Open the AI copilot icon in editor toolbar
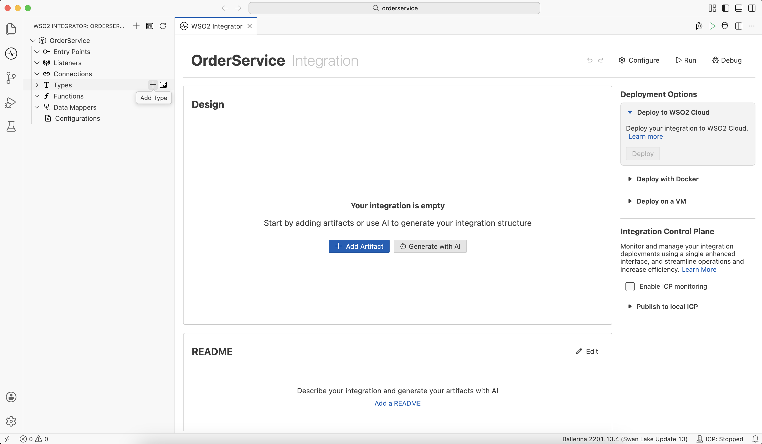762x444 pixels. [x=699, y=26]
